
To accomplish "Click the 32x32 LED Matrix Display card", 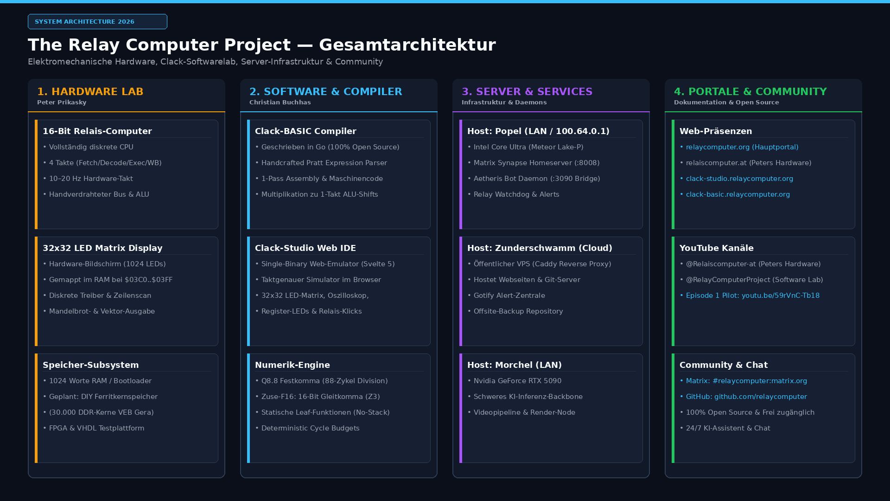I will (x=127, y=291).
